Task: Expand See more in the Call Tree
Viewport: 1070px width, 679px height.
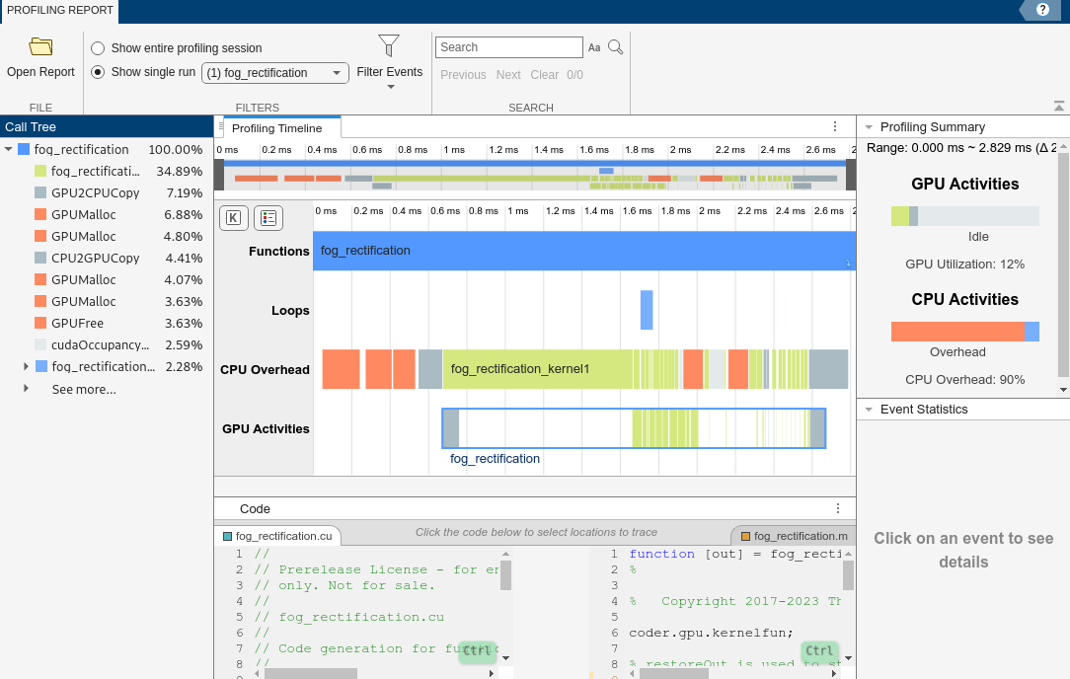Action: pyautogui.click(x=84, y=388)
